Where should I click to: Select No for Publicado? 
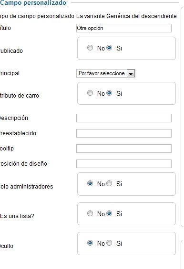click(90, 48)
